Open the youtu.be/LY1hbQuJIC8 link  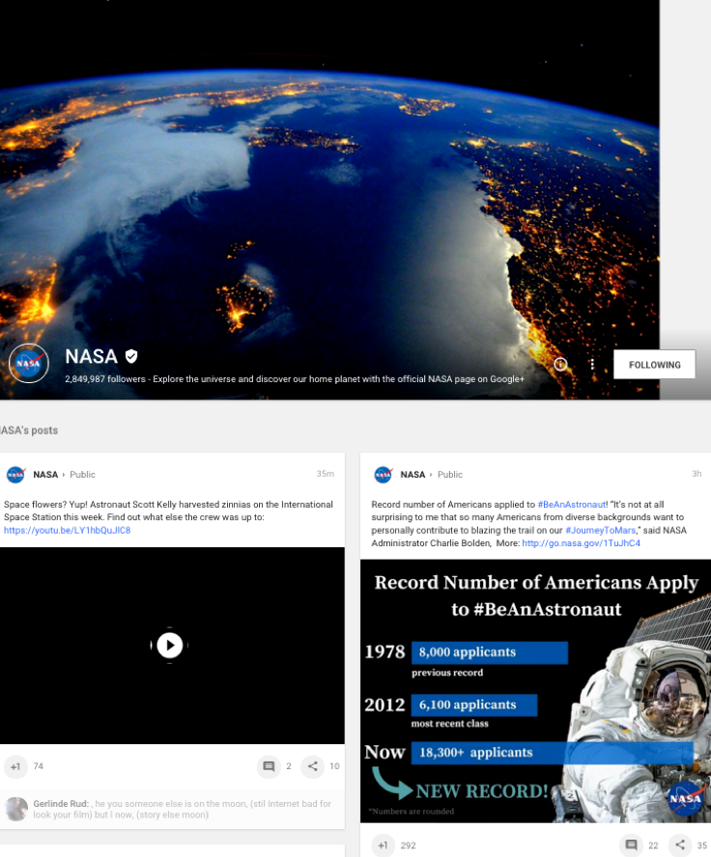coord(68,530)
